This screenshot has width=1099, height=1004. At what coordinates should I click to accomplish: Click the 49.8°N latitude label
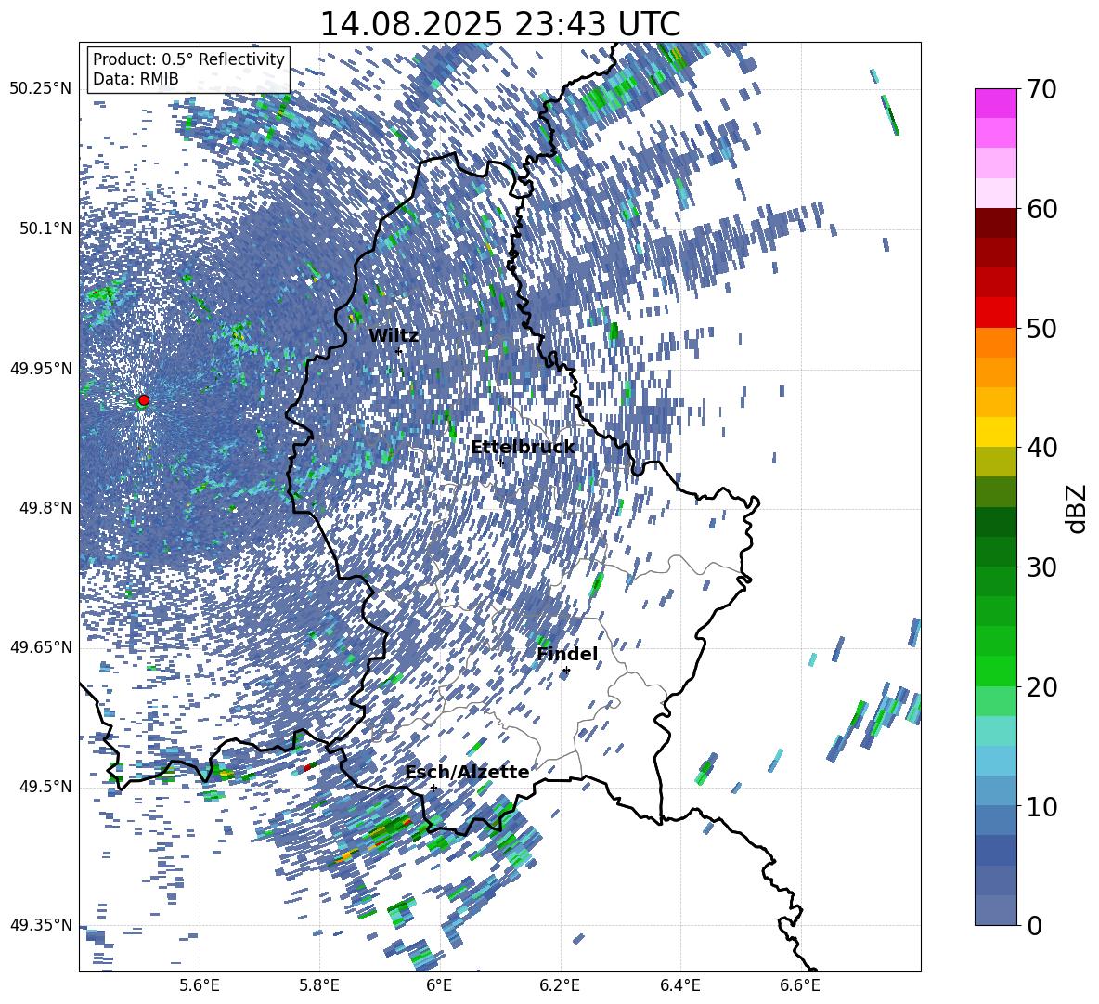(x=44, y=508)
